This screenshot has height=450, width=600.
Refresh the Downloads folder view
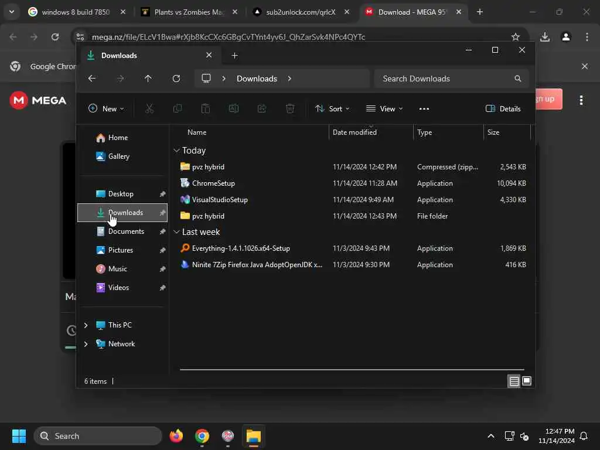[x=176, y=79]
